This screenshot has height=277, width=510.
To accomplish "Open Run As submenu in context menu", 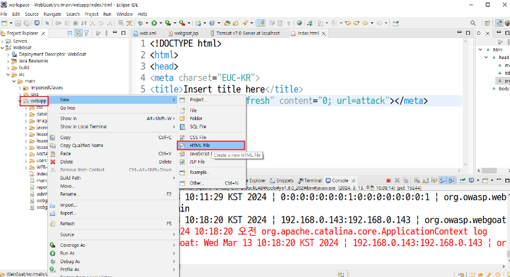I will 113,253.
